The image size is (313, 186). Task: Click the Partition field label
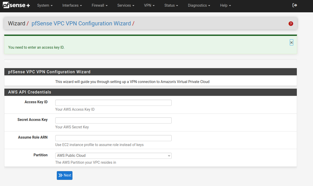click(40, 155)
